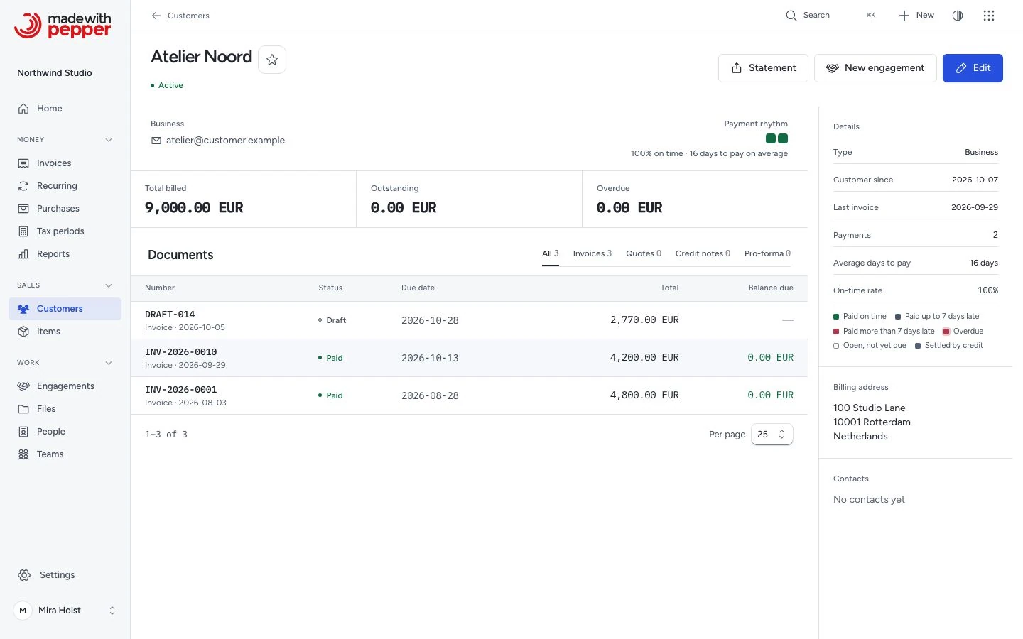Open the Files page

coord(65,409)
